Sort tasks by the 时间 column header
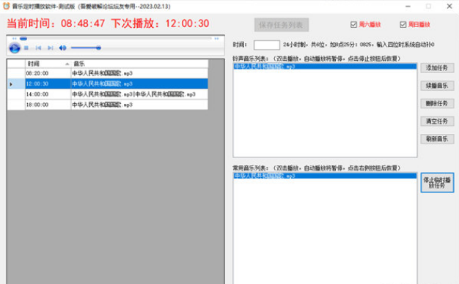 (48, 64)
